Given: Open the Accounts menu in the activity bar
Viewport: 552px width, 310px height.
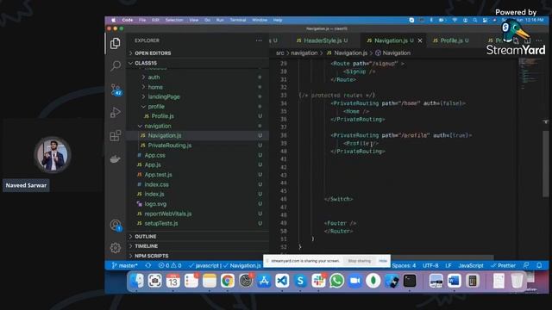Looking at the screenshot, I should coord(116,226).
